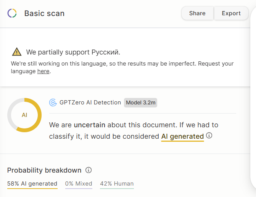Click the underlined 'AI generated' classification text
The image size is (256, 197).
click(x=182, y=137)
